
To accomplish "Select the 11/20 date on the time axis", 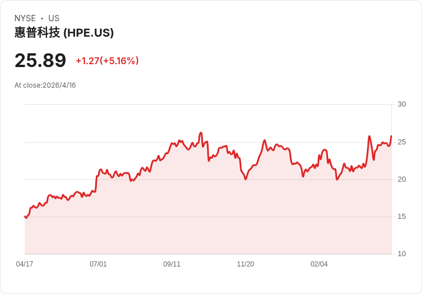I will click(x=245, y=264).
